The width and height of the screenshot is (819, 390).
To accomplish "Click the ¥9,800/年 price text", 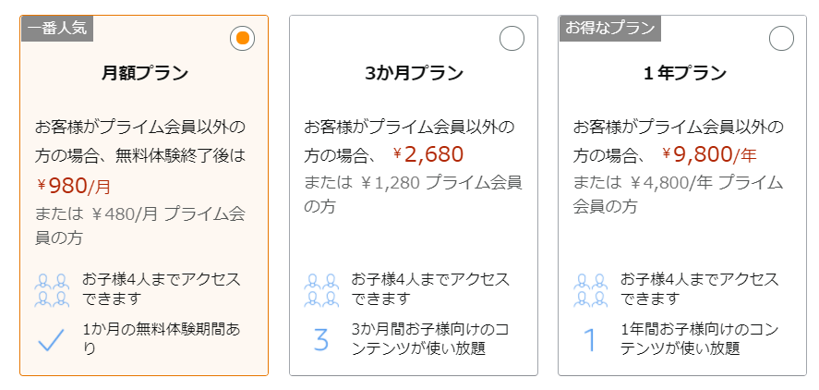I will [x=709, y=154].
